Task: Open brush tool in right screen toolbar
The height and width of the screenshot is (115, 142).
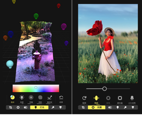Action: tap(133, 107)
